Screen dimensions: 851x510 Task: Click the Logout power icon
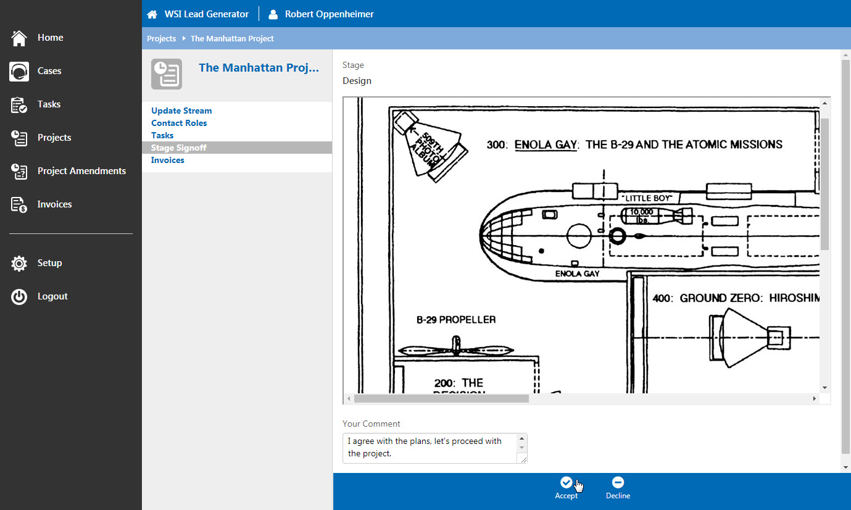[x=19, y=296]
